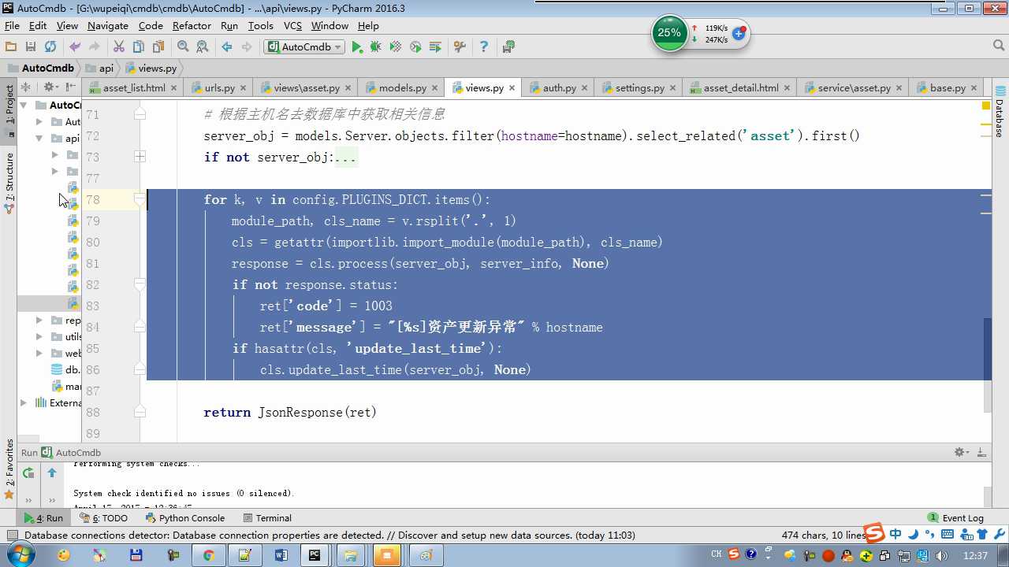
Task: Click the Find magnifier icon
Action: pos(183,47)
